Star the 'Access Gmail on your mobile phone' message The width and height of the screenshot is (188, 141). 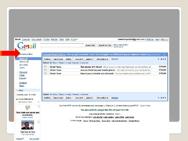point(48,70)
